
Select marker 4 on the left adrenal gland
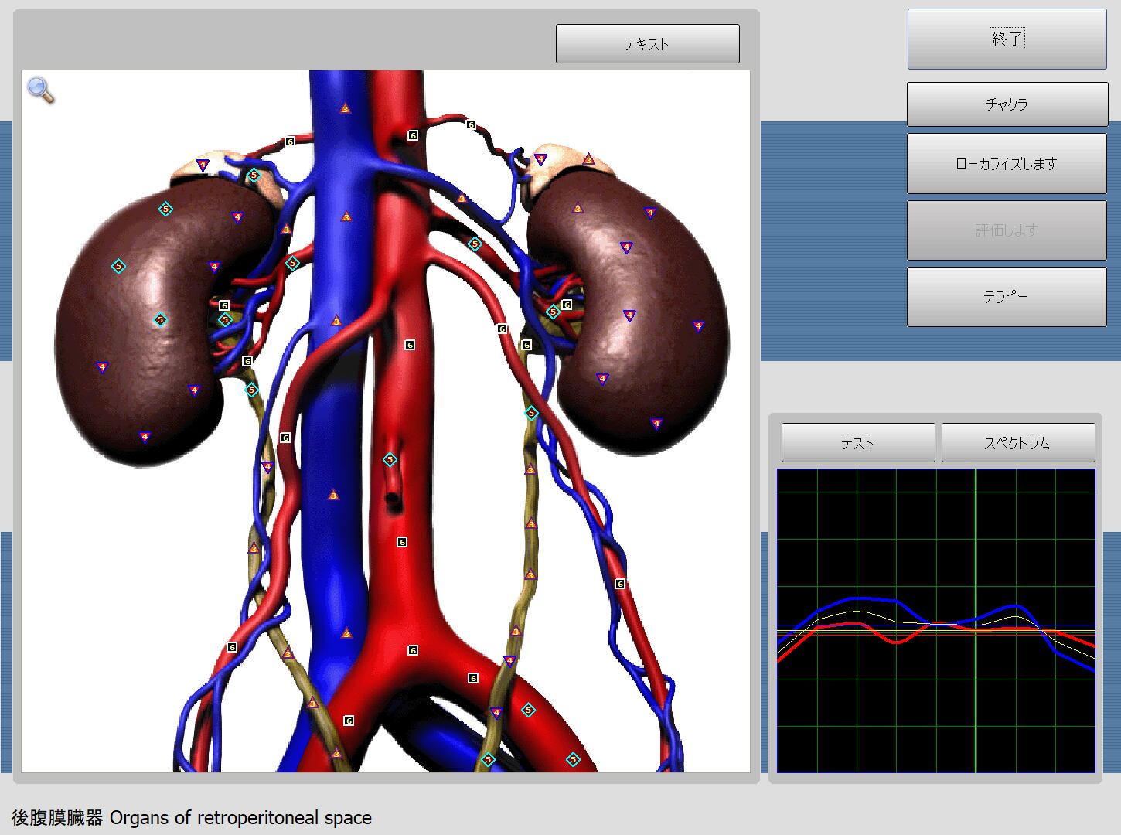pyautogui.click(x=203, y=165)
